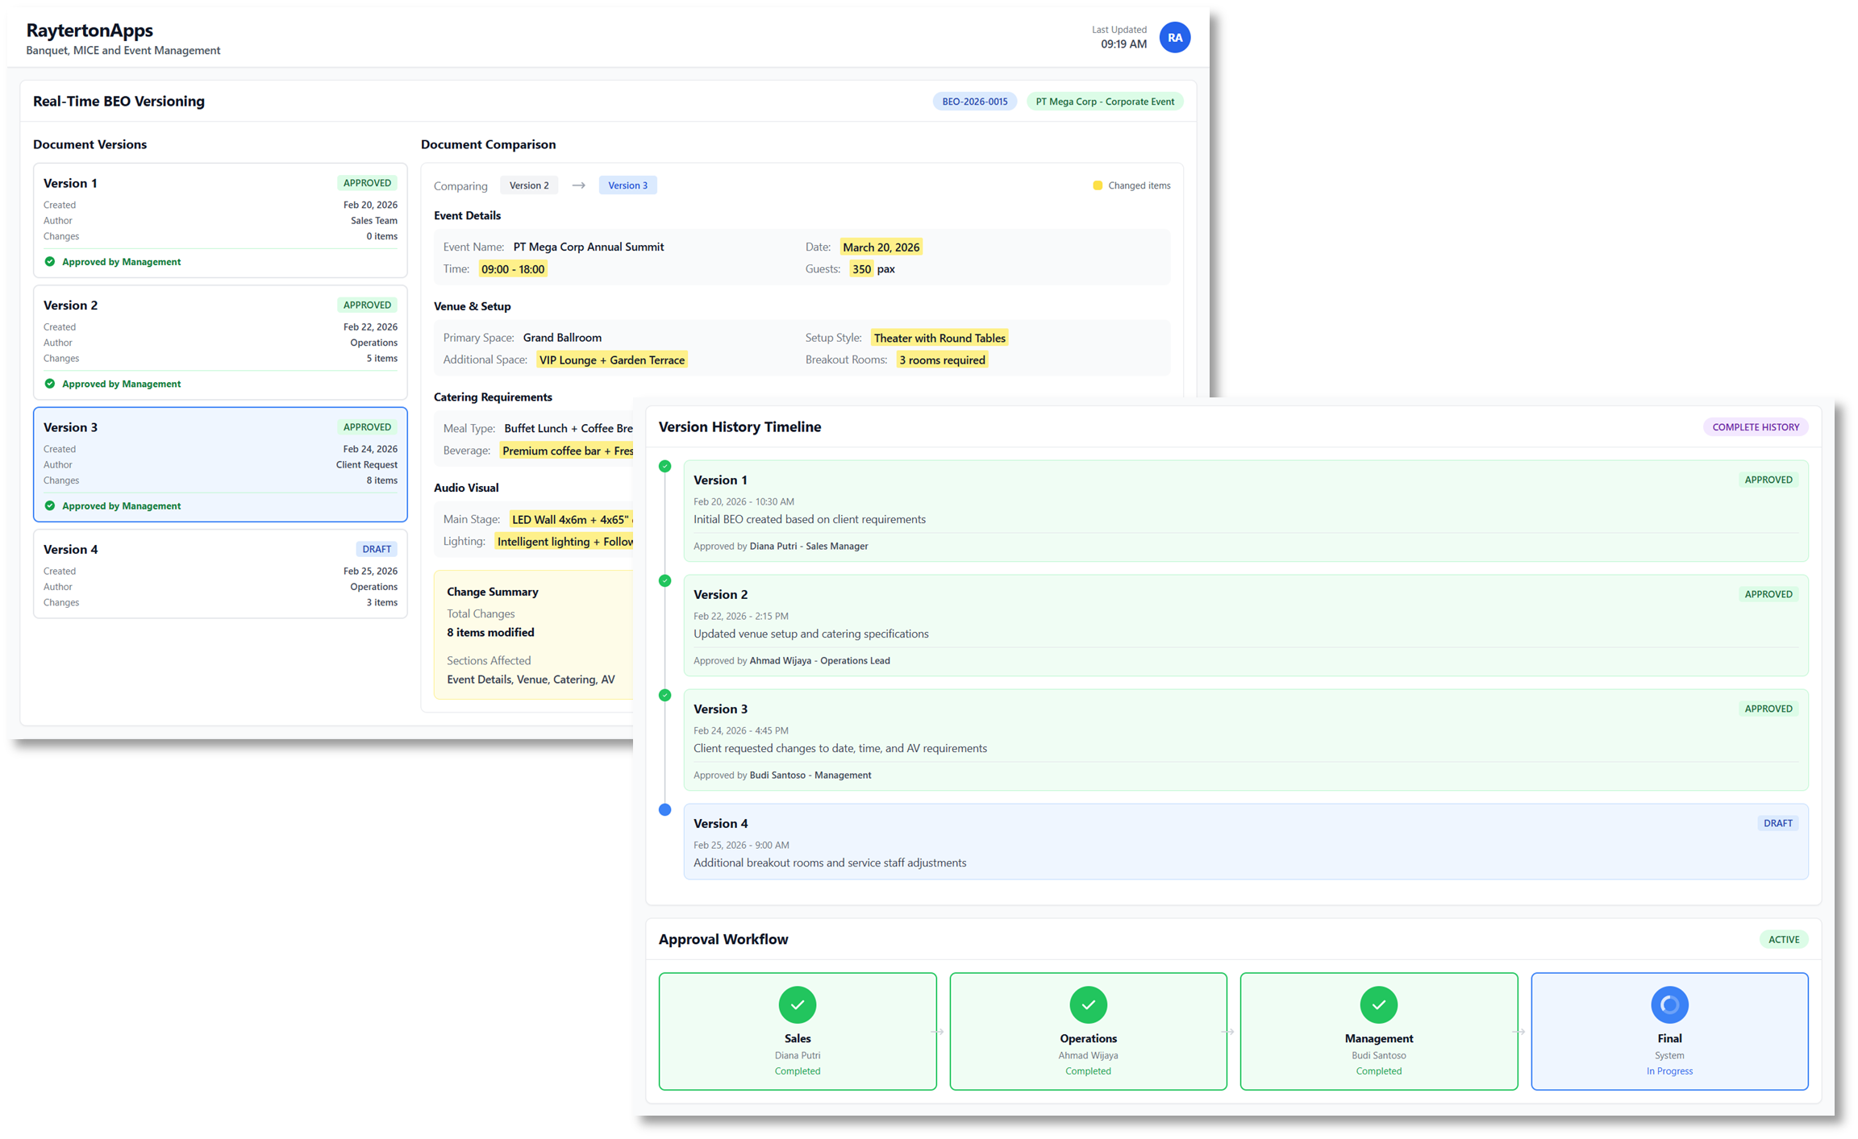Viewport: 1858px width, 1139px height.
Task: Select Version 1 green timeline marker
Action: (x=664, y=466)
